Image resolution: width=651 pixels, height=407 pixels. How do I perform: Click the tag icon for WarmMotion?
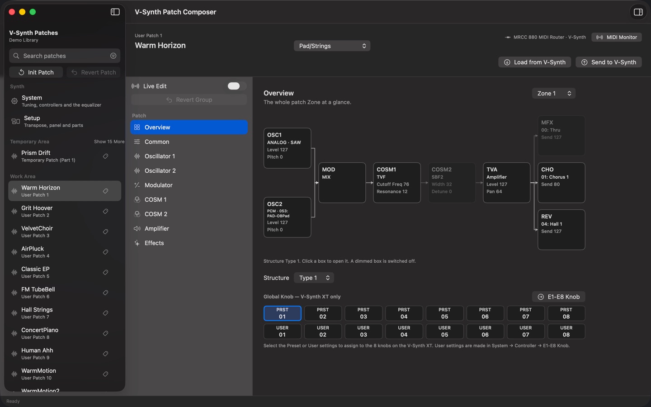105,374
